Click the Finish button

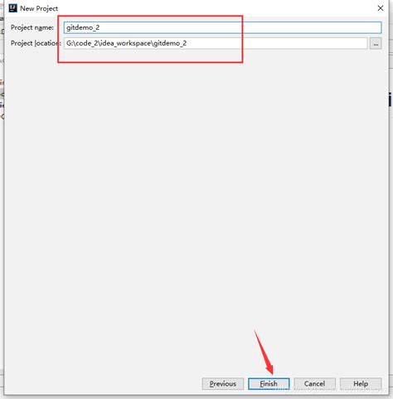click(269, 384)
